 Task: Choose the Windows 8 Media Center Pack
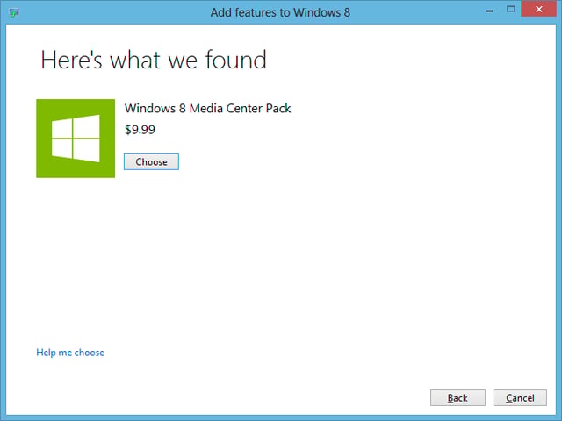tap(151, 161)
